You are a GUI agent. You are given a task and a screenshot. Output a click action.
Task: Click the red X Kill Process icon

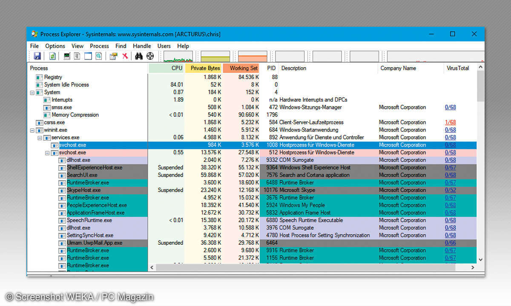(x=125, y=56)
